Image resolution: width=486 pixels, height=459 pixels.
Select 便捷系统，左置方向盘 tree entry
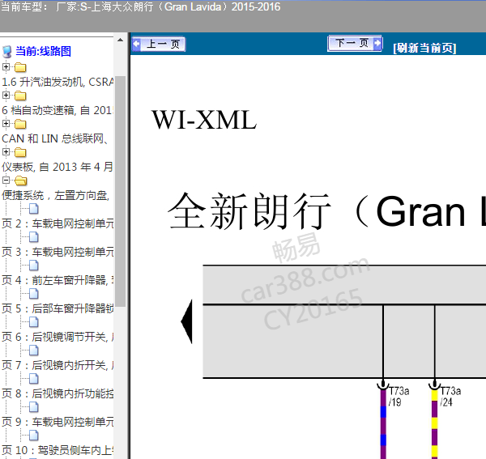click(56, 195)
